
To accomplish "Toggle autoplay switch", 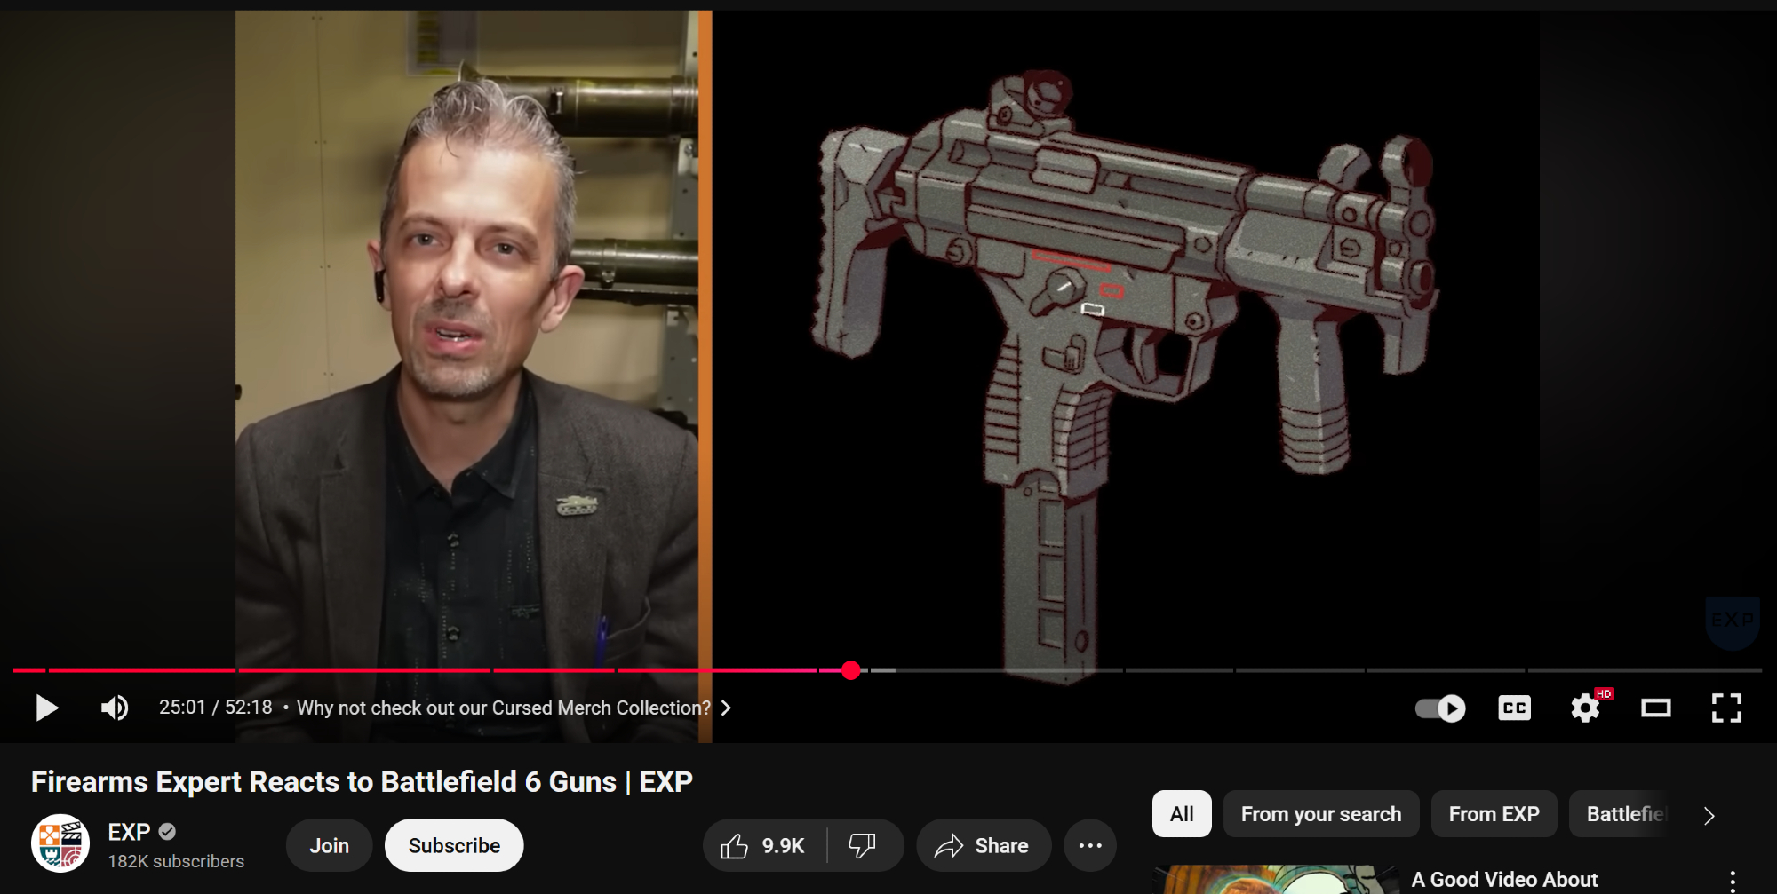I will coord(1439,708).
